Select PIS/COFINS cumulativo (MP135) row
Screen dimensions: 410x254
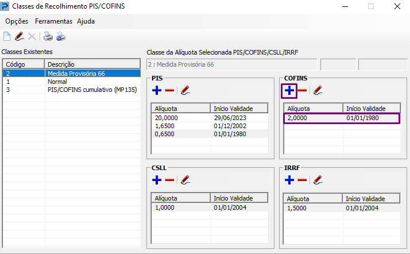(x=72, y=90)
